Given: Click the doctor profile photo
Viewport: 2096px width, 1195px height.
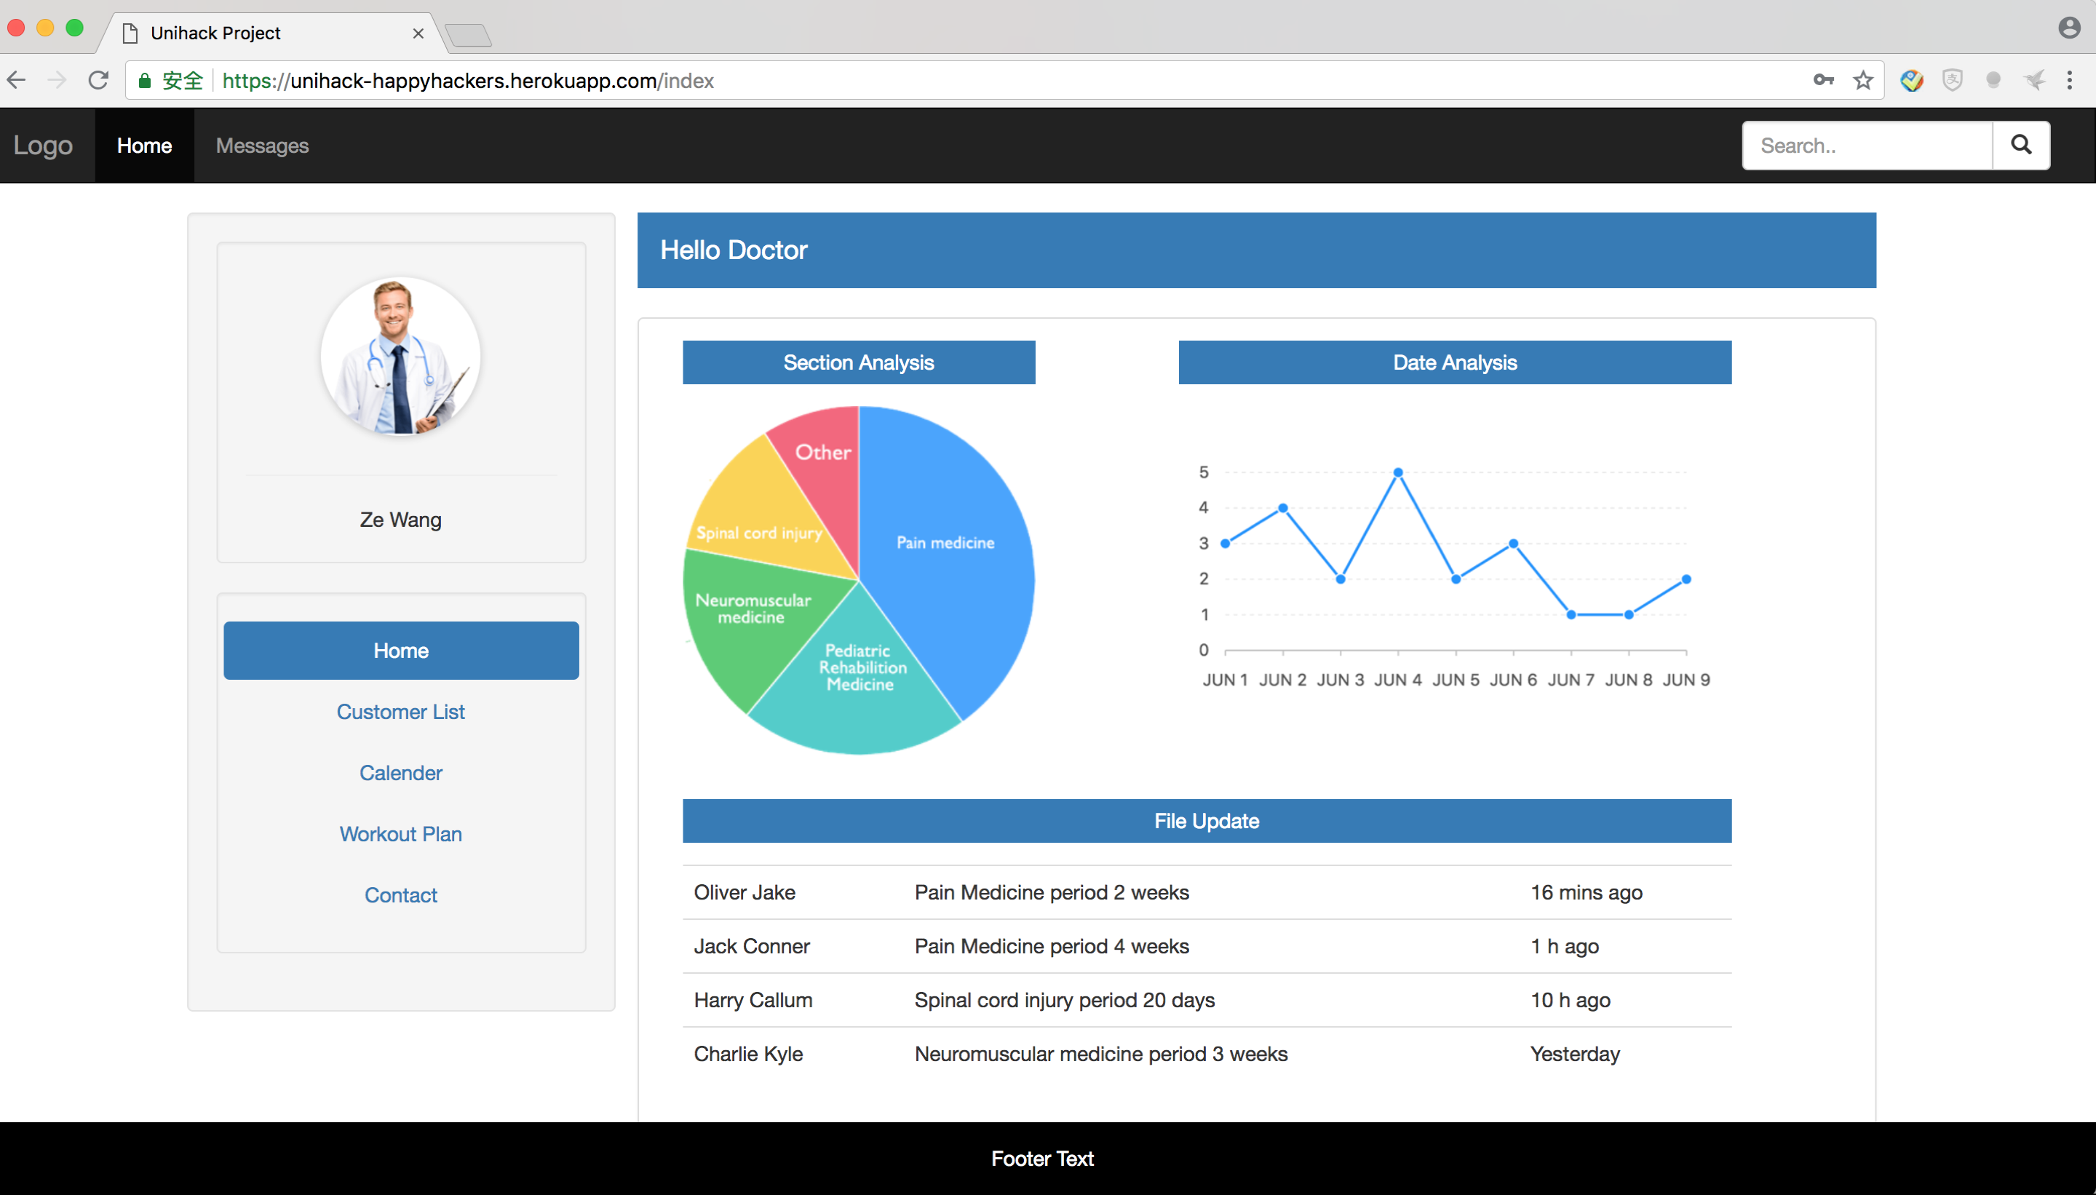Looking at the screenshot, I should coord(400,356).
